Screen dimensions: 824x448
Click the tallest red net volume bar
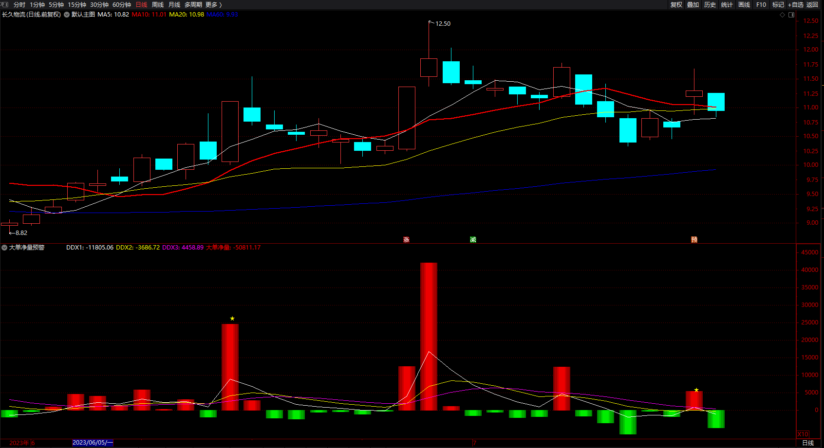pos(429,336)
